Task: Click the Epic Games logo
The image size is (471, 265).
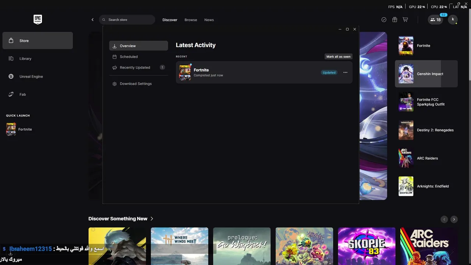Action: click(x=38, y=20)
